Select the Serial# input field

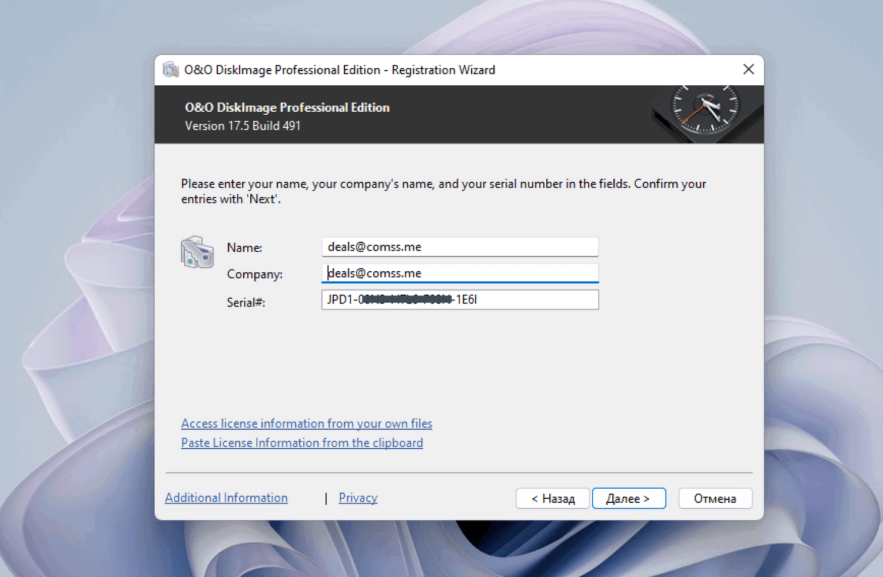pyautogui.click(x=460, y=299)
